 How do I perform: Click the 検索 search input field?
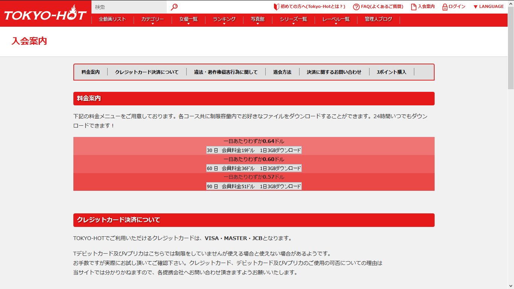(129, 7)
